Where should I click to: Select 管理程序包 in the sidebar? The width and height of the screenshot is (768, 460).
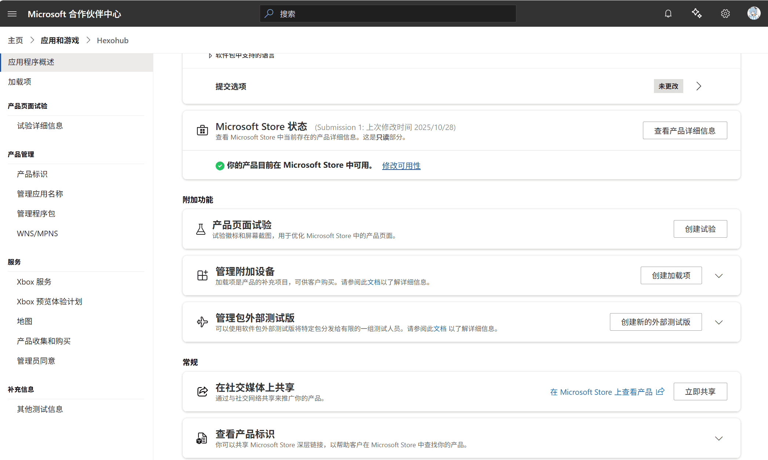[x=36, y=214]
